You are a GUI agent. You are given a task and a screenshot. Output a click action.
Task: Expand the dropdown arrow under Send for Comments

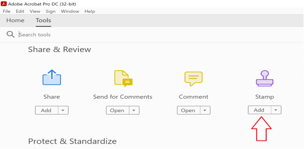pyautogui.click(x=134, y=110)
